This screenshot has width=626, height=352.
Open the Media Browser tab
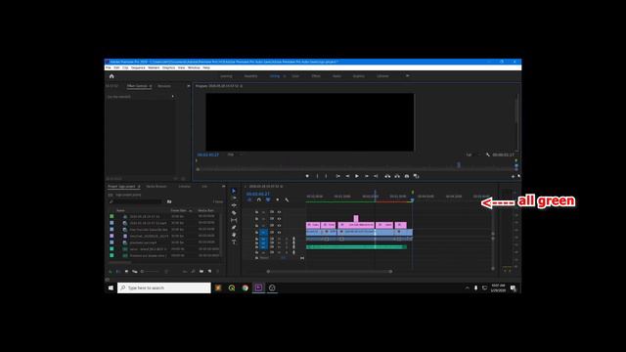[x=156, y=187]
